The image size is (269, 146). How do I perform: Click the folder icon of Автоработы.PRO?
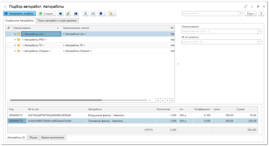(18, 39)
